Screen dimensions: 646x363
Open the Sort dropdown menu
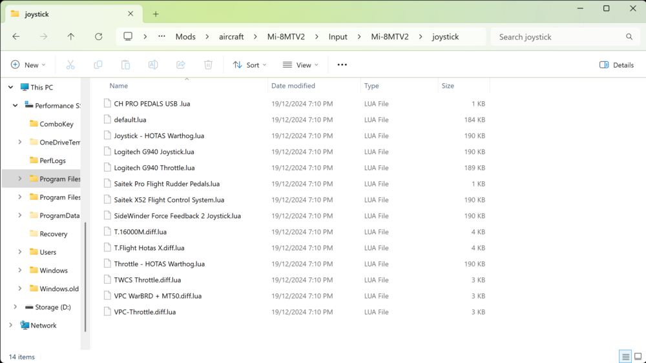(249, 64)
